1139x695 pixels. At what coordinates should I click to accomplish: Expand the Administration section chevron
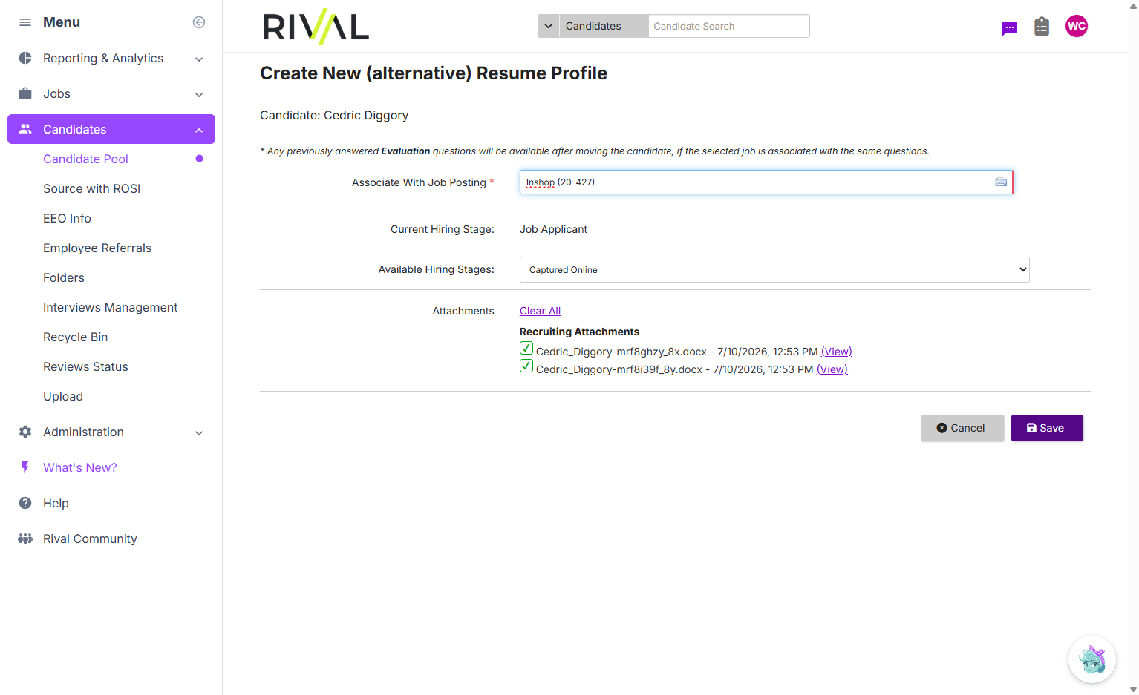click(x=199, y=432)
